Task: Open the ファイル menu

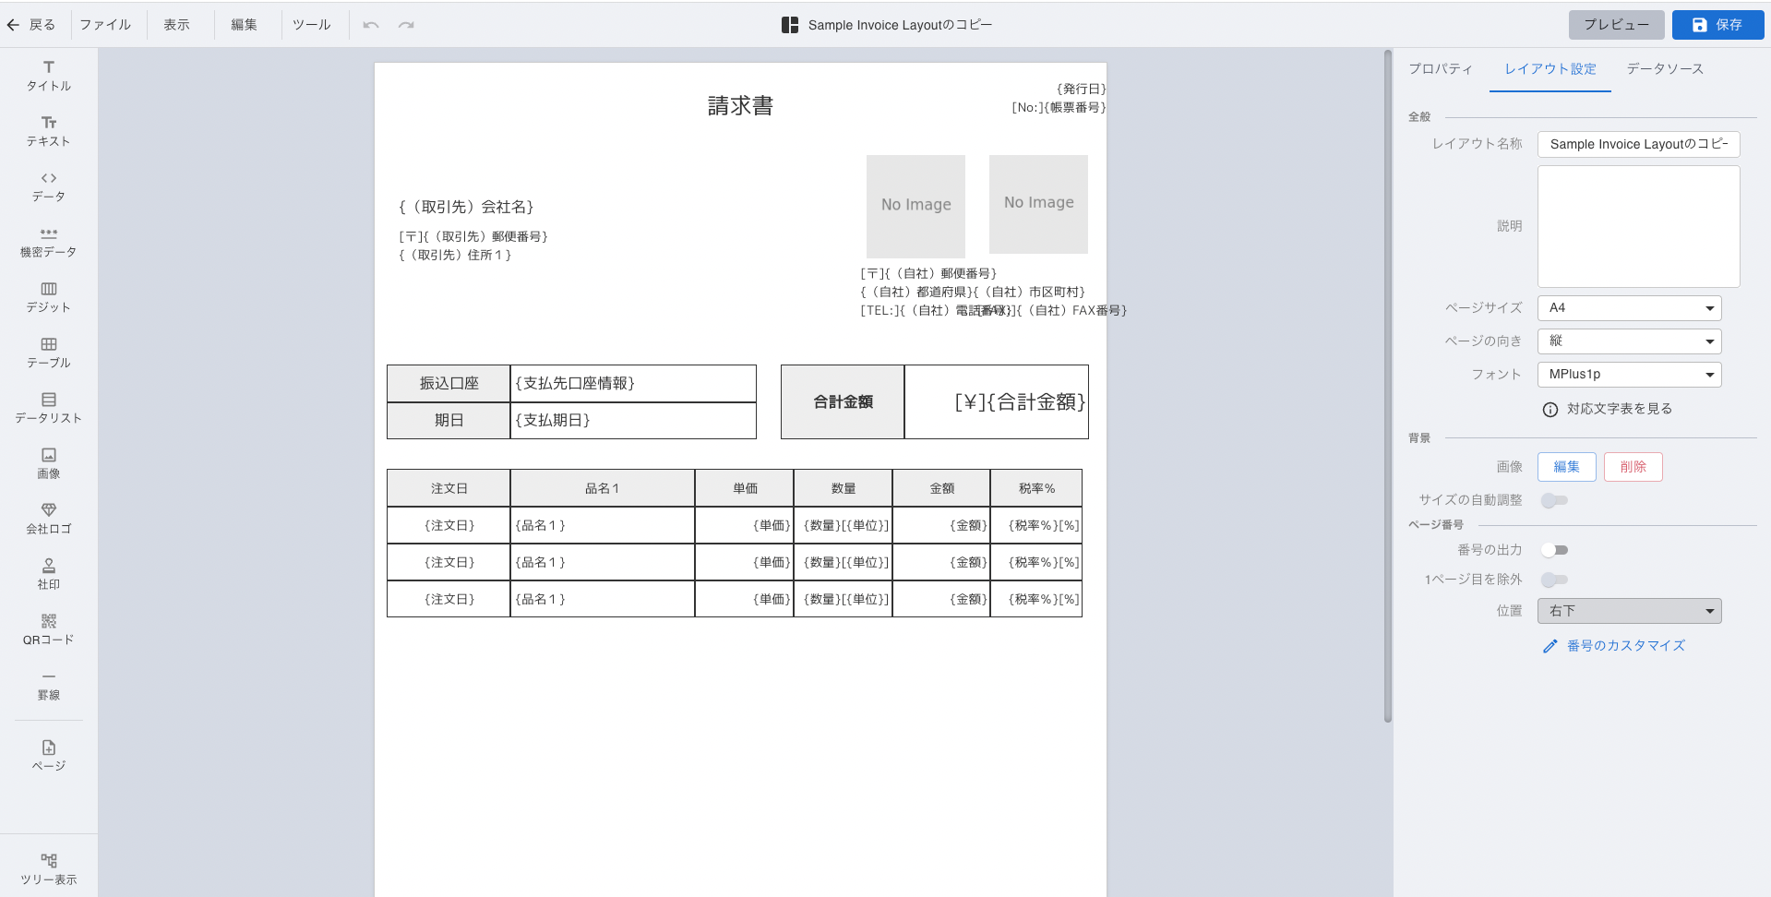Action: pyautogui.click(x=105, y=25)
